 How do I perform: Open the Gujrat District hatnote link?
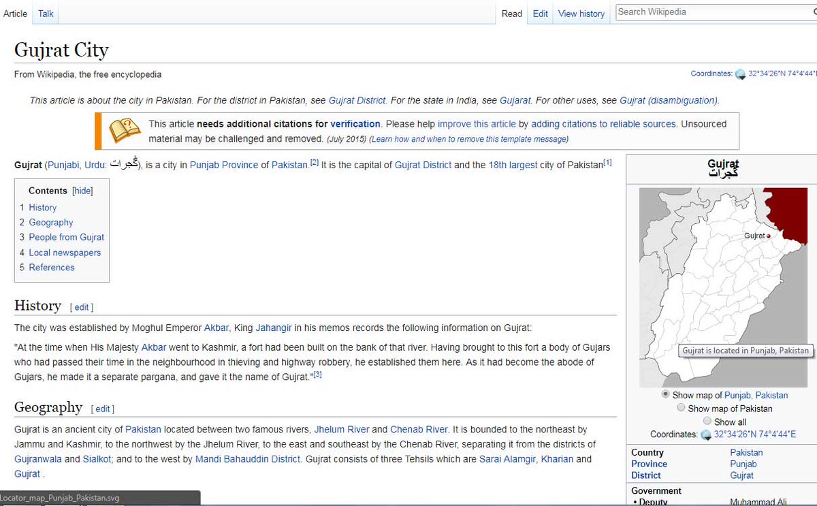click(x=357, y=100)
